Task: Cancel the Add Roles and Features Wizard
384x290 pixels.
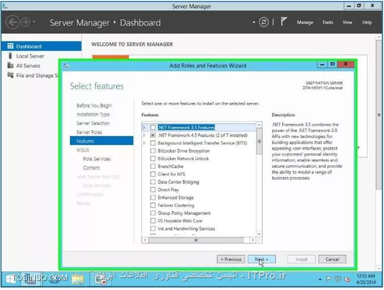Action: [332, 259]
